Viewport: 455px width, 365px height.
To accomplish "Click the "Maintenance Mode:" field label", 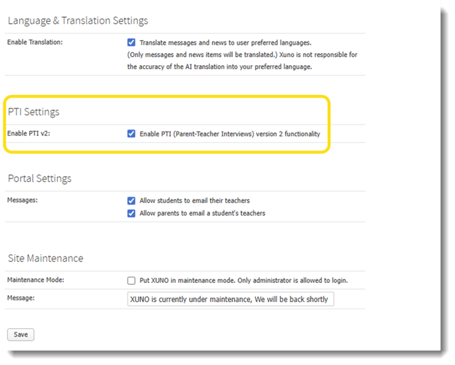I will 37,280.
